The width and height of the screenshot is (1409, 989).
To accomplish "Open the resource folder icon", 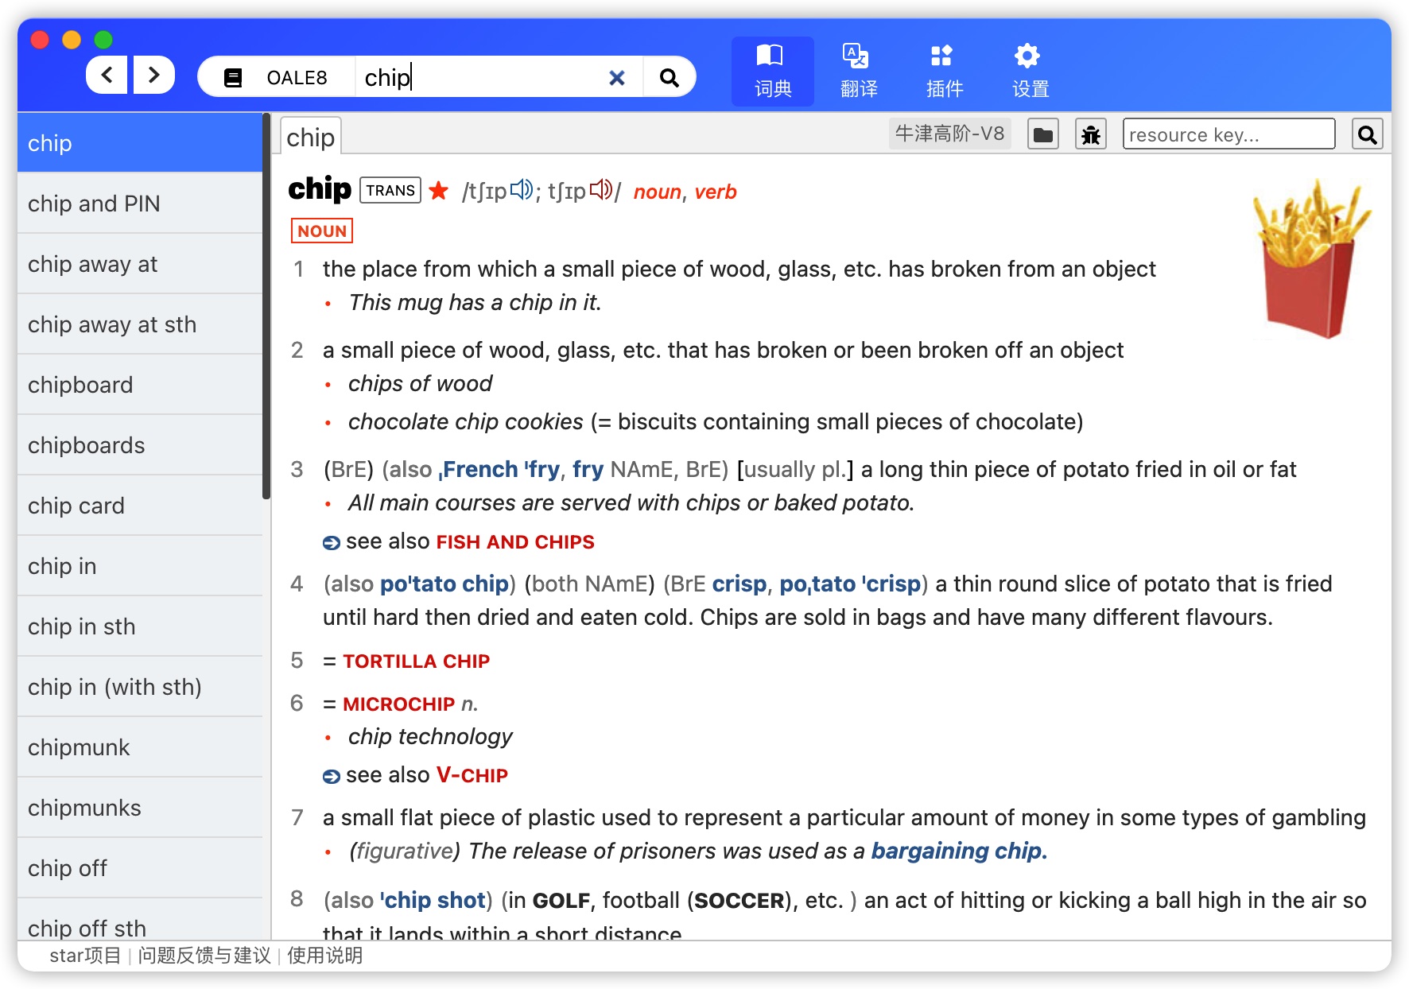I will tap(1043, 134).
